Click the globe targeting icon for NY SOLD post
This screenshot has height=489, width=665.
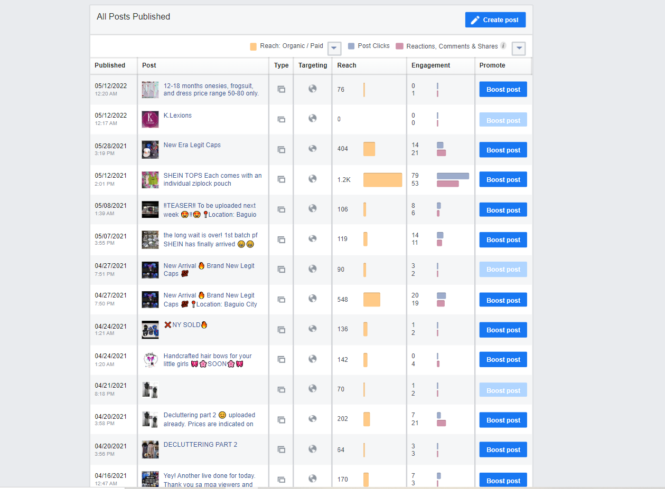point(313,329)
